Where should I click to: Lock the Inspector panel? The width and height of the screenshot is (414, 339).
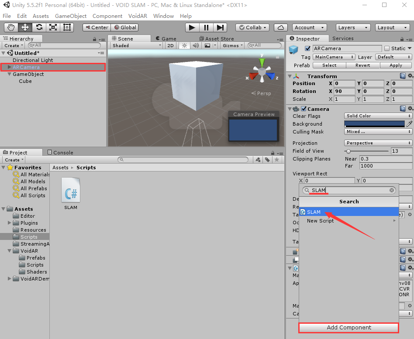pos(402,39)
